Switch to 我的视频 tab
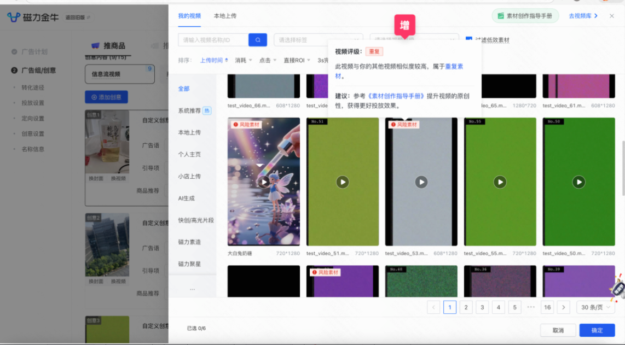 (189, 16)
